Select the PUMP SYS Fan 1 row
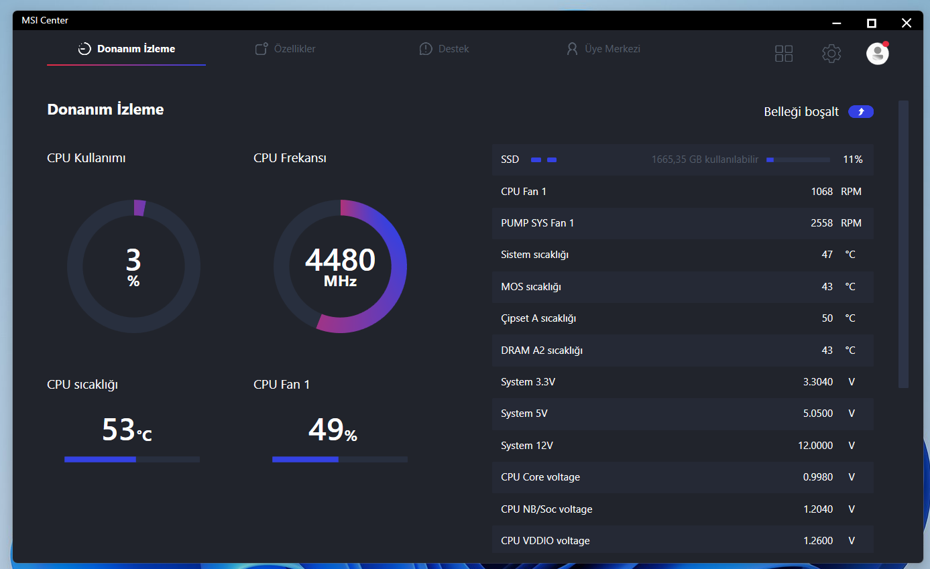Viewport: 930px width, 569px height. 683,223
